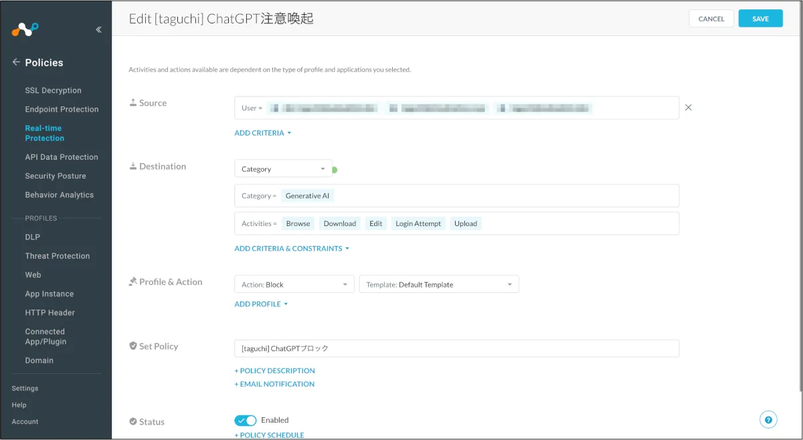Image resolution: width=803 pixels, height=440 pixels.
Task: Add an email notification
Action: pos(274,384)
